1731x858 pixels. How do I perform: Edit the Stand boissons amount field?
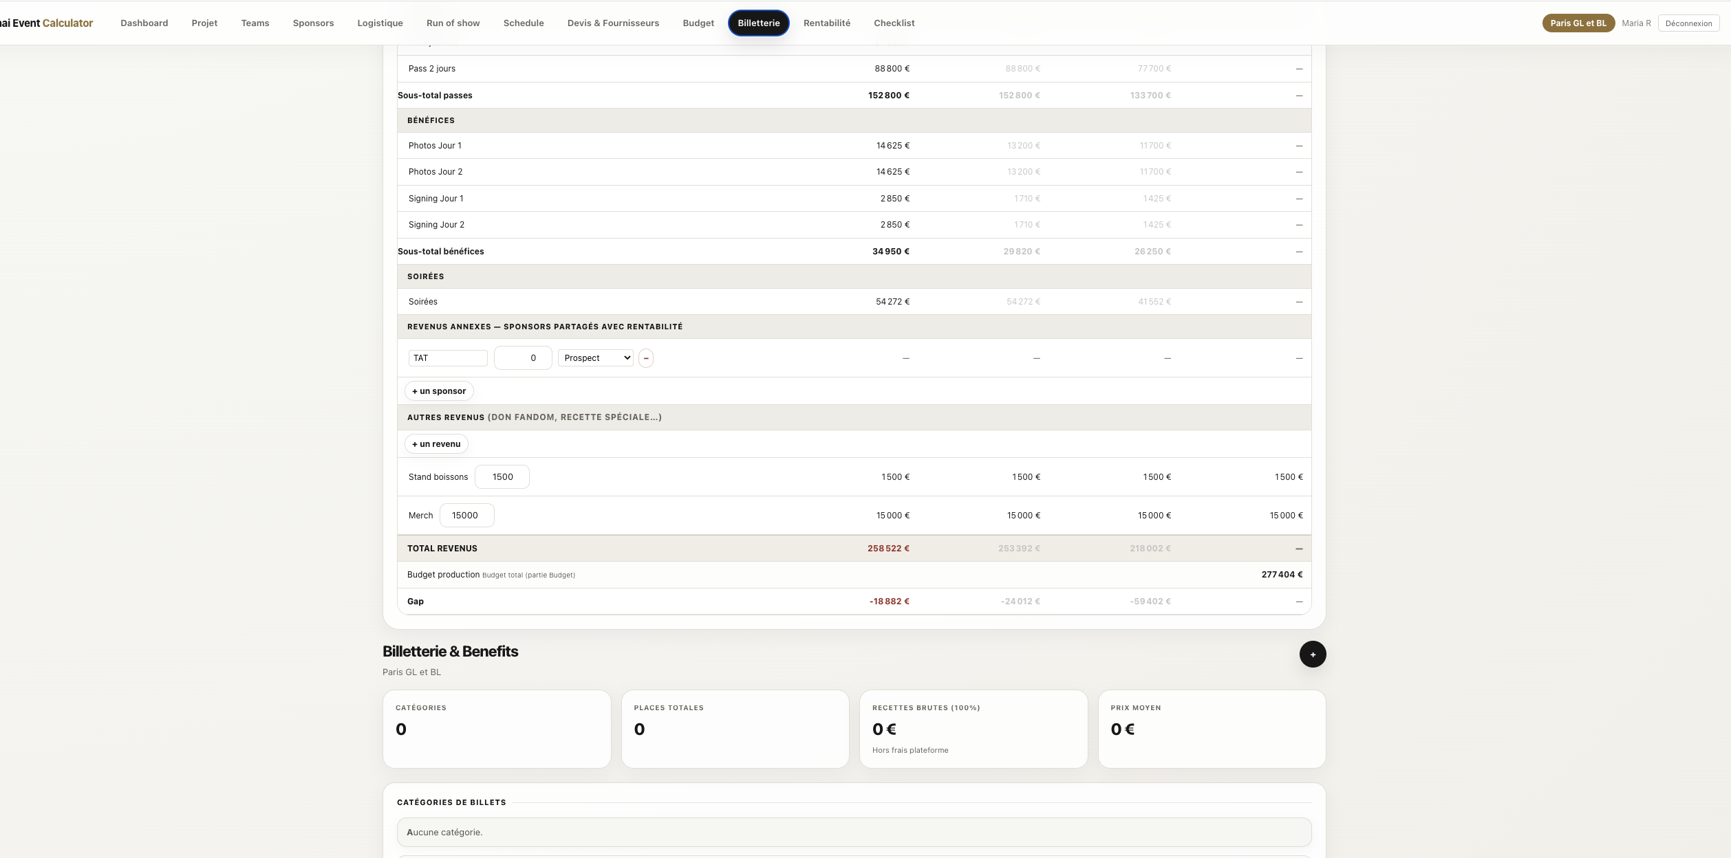(x=502, y=477)
